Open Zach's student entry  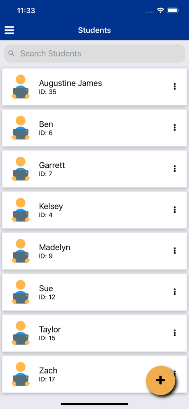(x=94, y=374)
